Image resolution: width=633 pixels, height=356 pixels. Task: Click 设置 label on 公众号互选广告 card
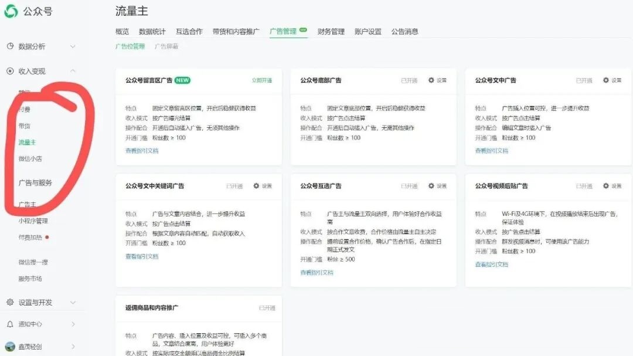coord(442,186)
